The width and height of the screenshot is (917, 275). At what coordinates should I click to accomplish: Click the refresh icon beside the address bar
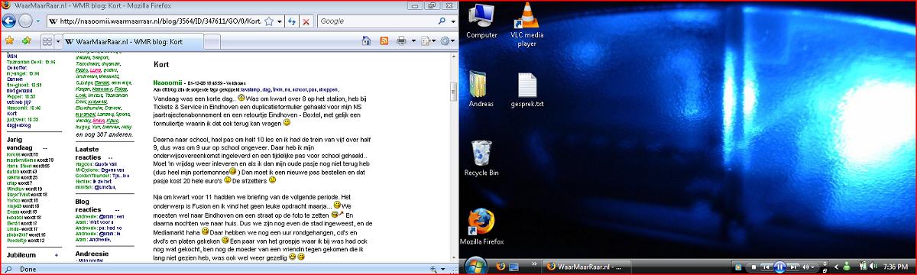[x=291, y=21]
